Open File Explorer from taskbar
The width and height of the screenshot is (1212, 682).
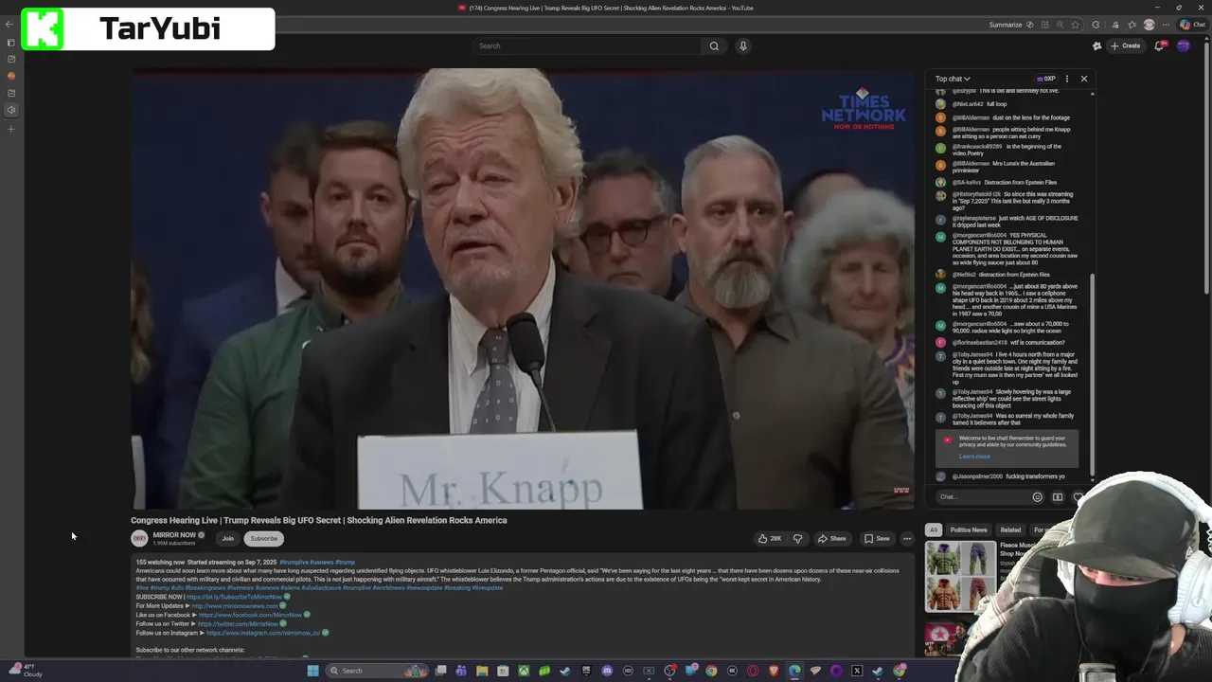482,671
